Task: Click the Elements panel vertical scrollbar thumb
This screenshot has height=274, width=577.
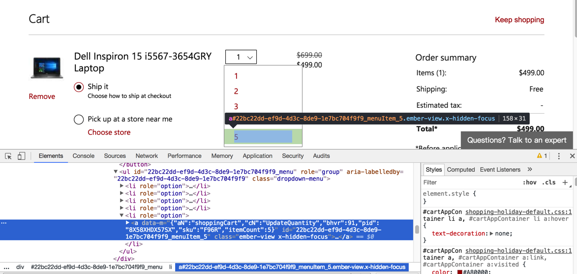Action: (x=417, y=230)
